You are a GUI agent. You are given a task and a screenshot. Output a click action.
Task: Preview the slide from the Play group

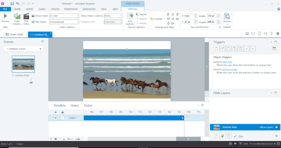click(5, 18)
